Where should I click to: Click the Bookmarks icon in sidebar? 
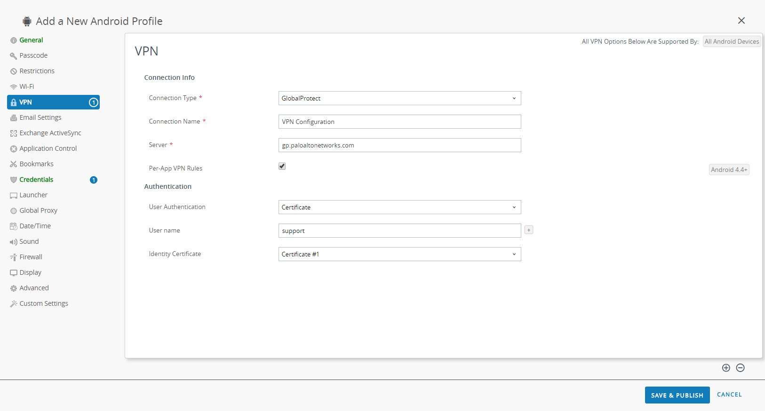coord(14,164)
